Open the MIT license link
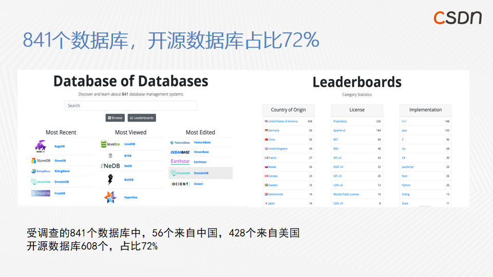 (335, 140)
